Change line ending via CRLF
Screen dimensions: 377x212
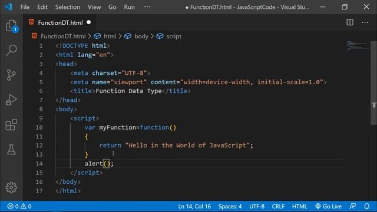click(278, 206)
